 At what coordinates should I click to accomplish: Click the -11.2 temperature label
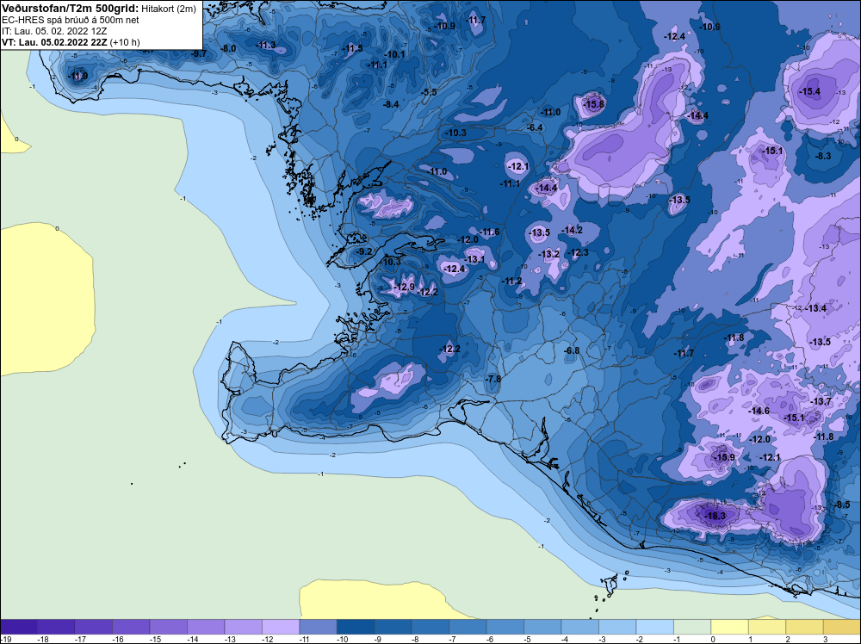pyautogui.click(x=511, y=281)
